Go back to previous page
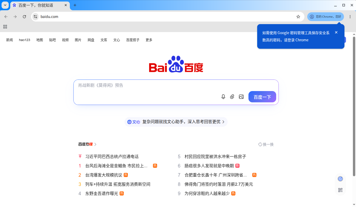The height and width of the screenshot is (207, 356). (6, 17)
